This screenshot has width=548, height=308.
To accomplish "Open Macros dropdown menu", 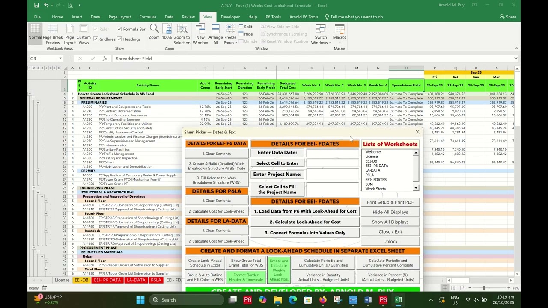I will click(340, 35).
